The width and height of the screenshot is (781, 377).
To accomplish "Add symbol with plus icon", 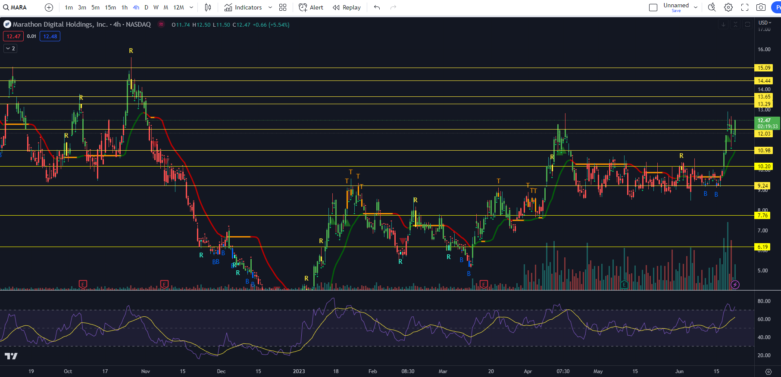I will click(x=49, y=7).
